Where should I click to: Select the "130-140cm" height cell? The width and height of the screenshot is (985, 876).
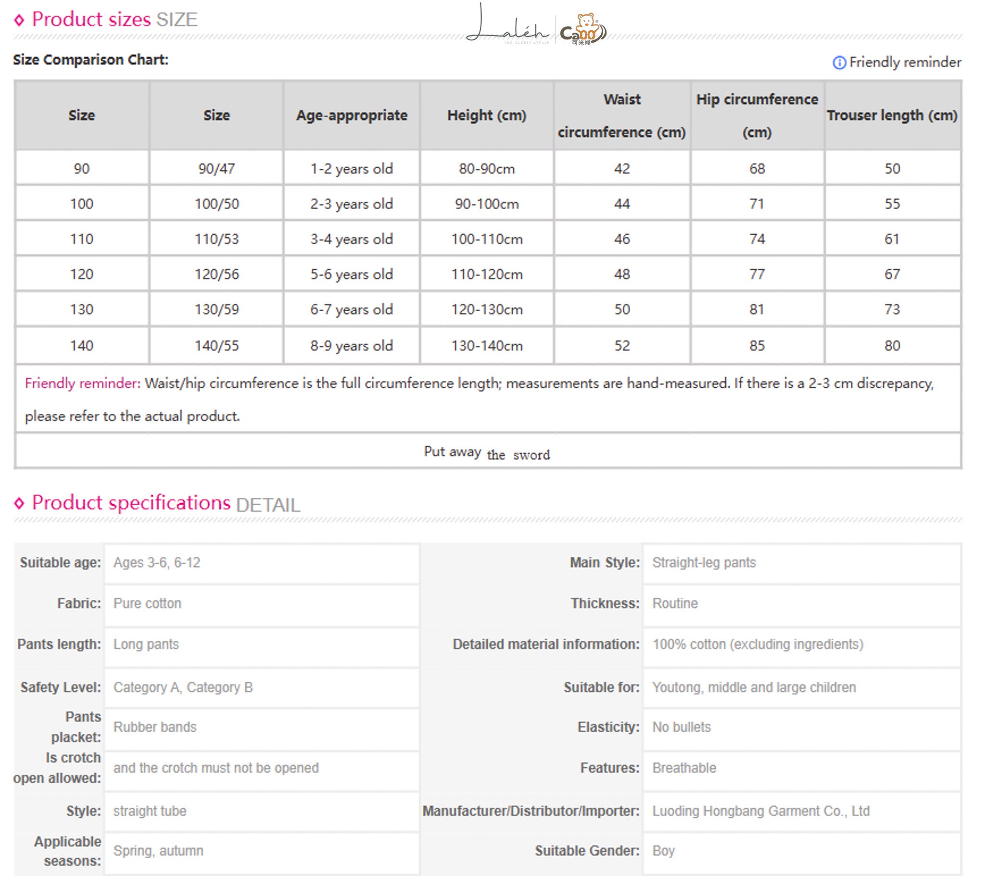(x=487, y=346)
